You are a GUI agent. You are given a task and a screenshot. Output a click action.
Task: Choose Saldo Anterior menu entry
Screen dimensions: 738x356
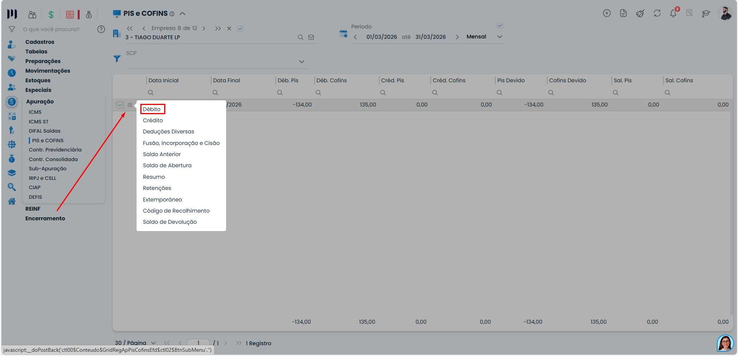point(162,154)
